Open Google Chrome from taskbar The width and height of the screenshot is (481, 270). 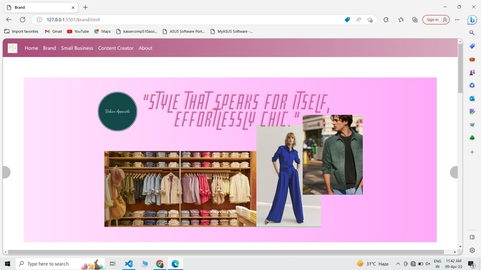click(159, 263)
